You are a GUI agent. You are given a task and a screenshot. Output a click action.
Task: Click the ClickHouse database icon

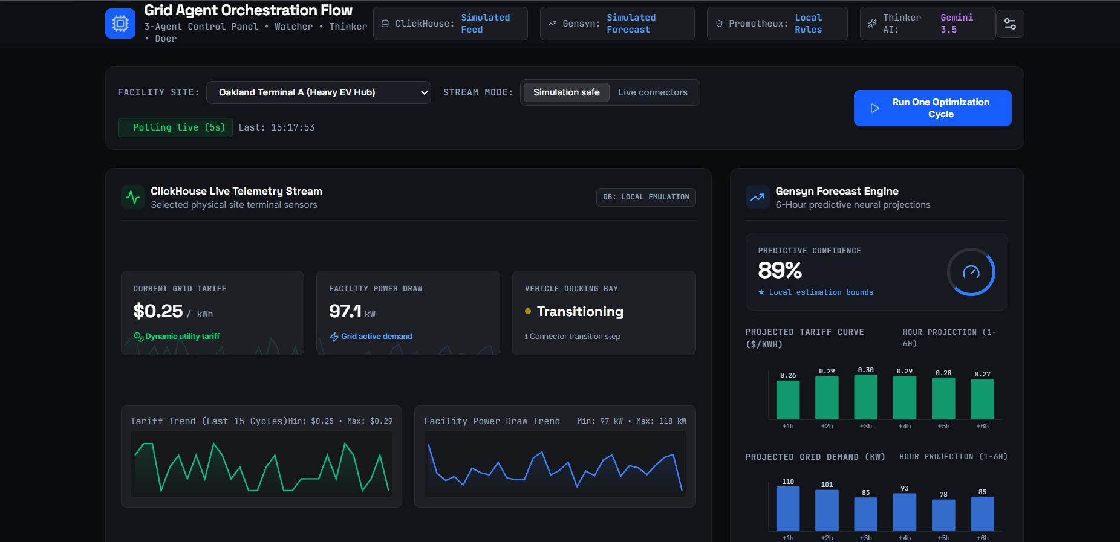pyautogui.click(x=385, y=24)
